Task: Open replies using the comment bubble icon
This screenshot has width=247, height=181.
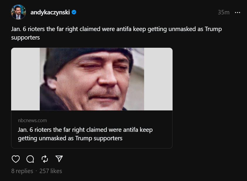Action: click(x=30, y=159)
